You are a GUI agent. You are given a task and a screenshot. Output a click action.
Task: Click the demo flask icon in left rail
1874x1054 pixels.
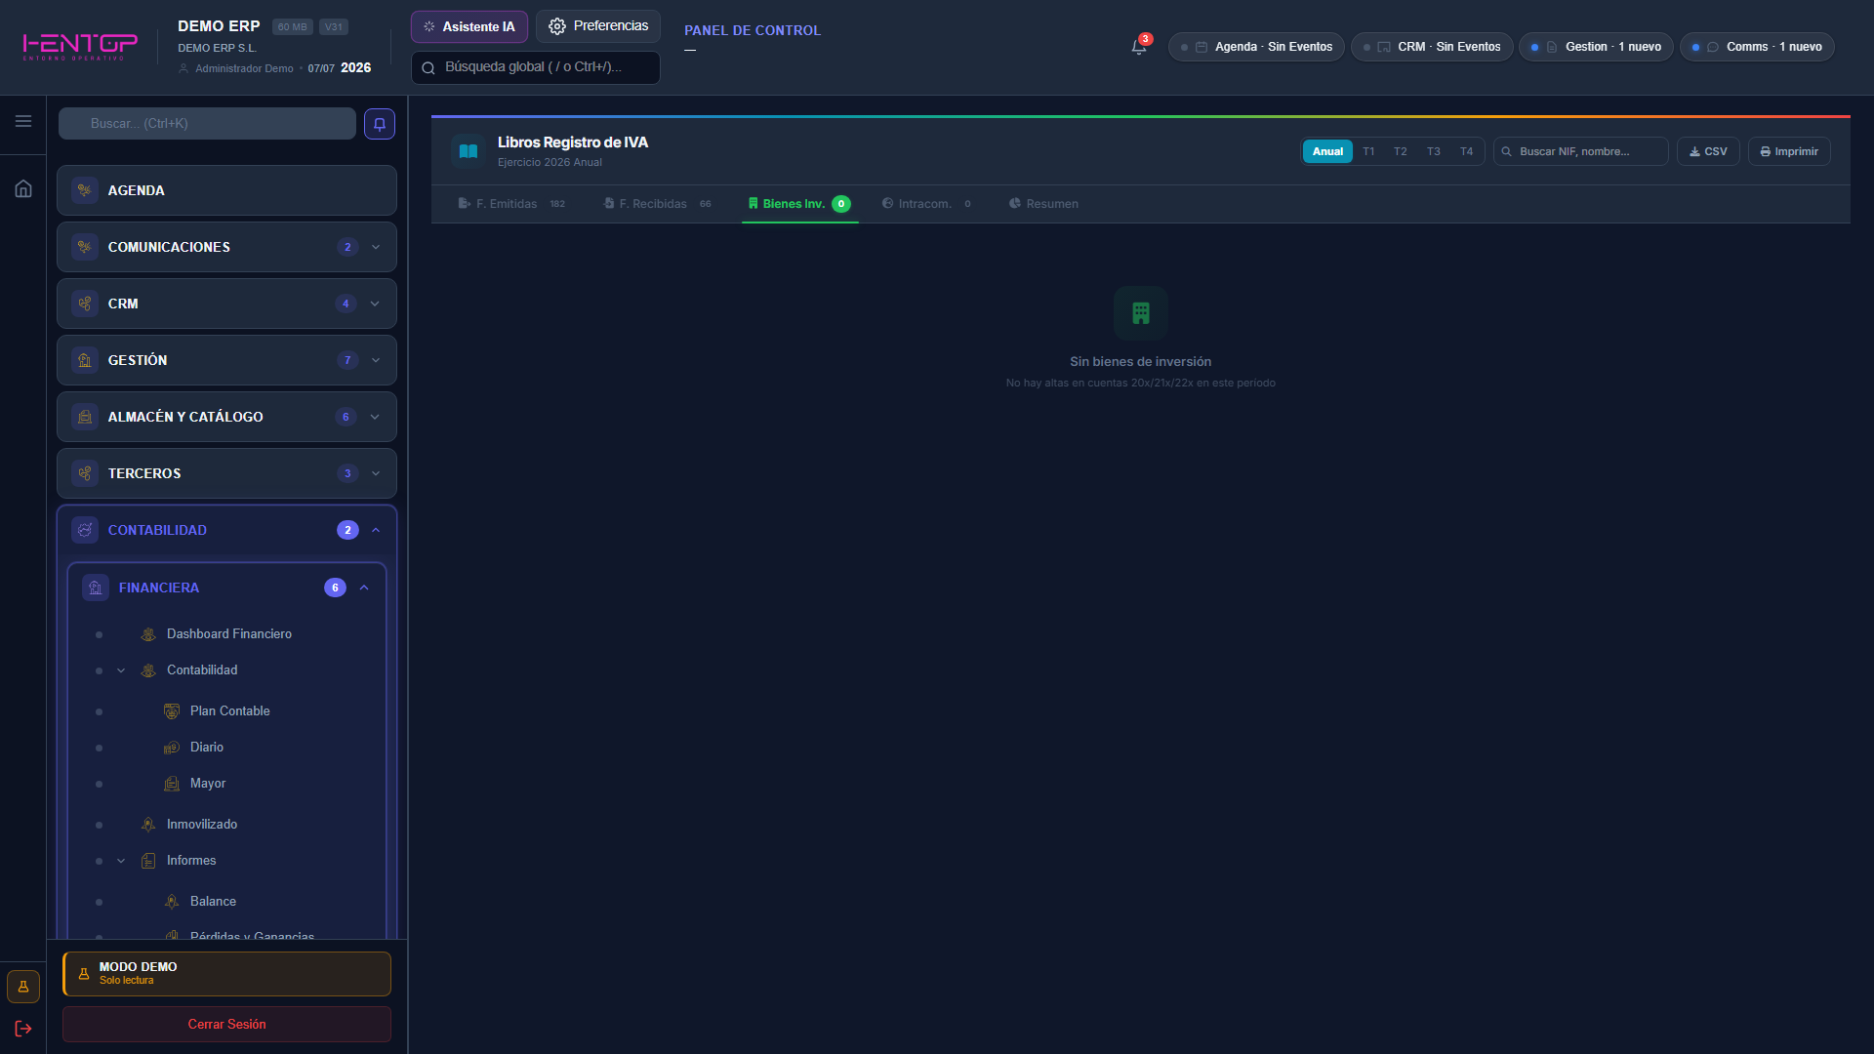[23, 987]
